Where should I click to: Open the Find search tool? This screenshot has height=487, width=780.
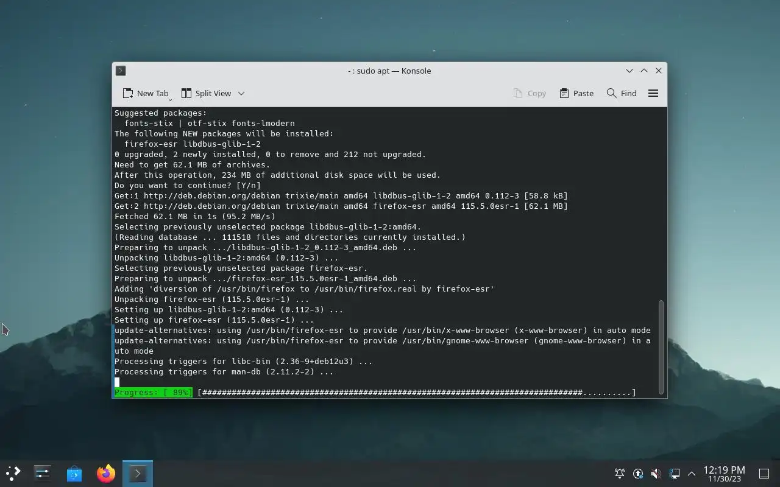[622, 93]
